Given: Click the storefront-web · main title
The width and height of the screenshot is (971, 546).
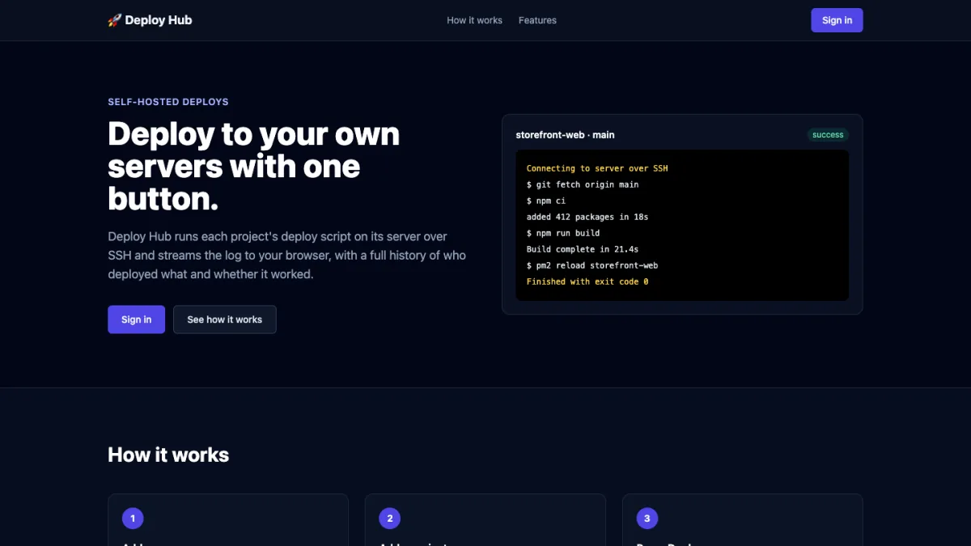Looking at the screenshot, I should [565, 135].
